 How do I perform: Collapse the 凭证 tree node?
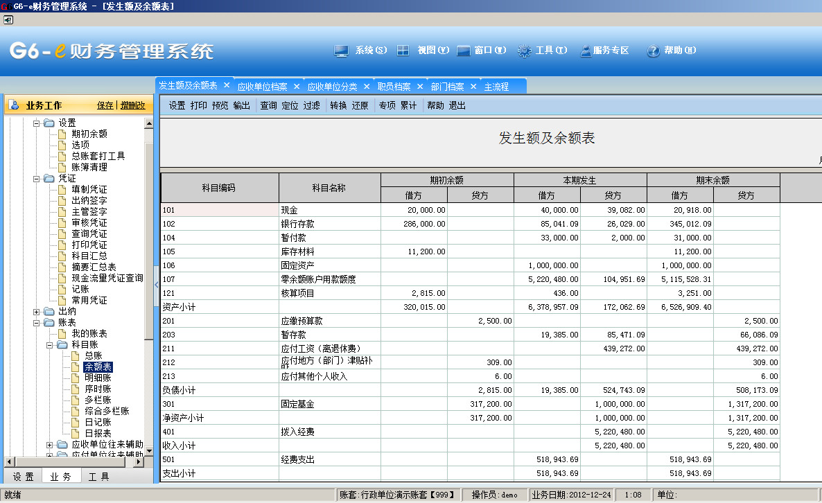click(x=37, y=179)
